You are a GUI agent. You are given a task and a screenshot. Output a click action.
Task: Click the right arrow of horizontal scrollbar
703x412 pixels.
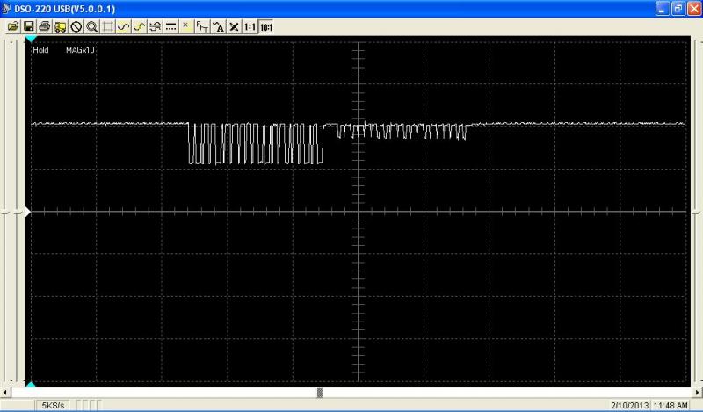tap(698, 393)
